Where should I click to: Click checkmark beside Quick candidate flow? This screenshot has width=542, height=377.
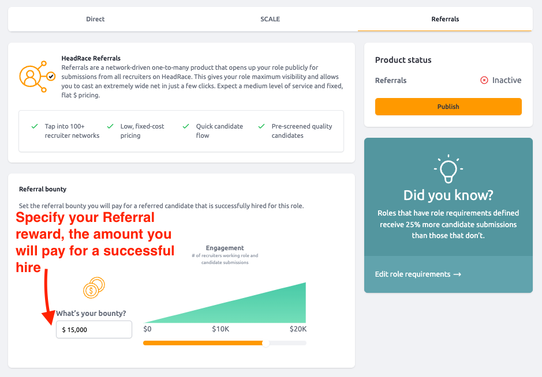click(x=186, y=126)
